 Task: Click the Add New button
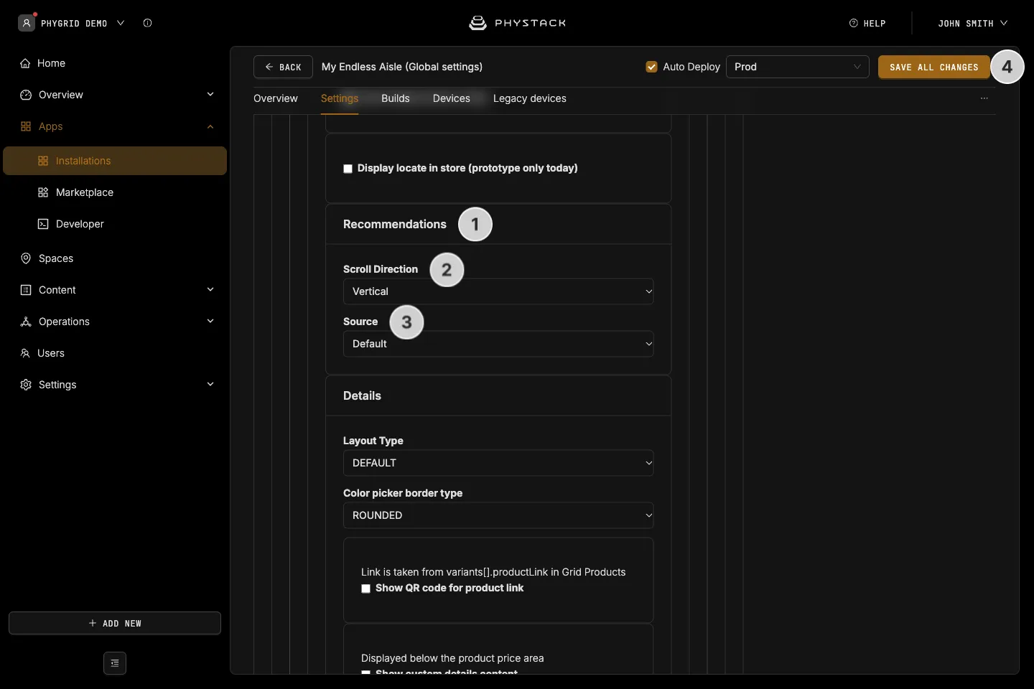(115, 623)
